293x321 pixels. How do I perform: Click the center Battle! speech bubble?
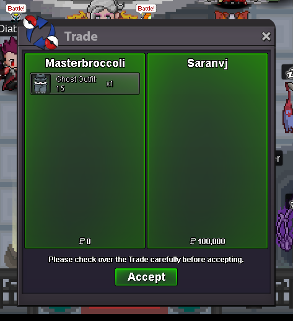coord(146,9)
